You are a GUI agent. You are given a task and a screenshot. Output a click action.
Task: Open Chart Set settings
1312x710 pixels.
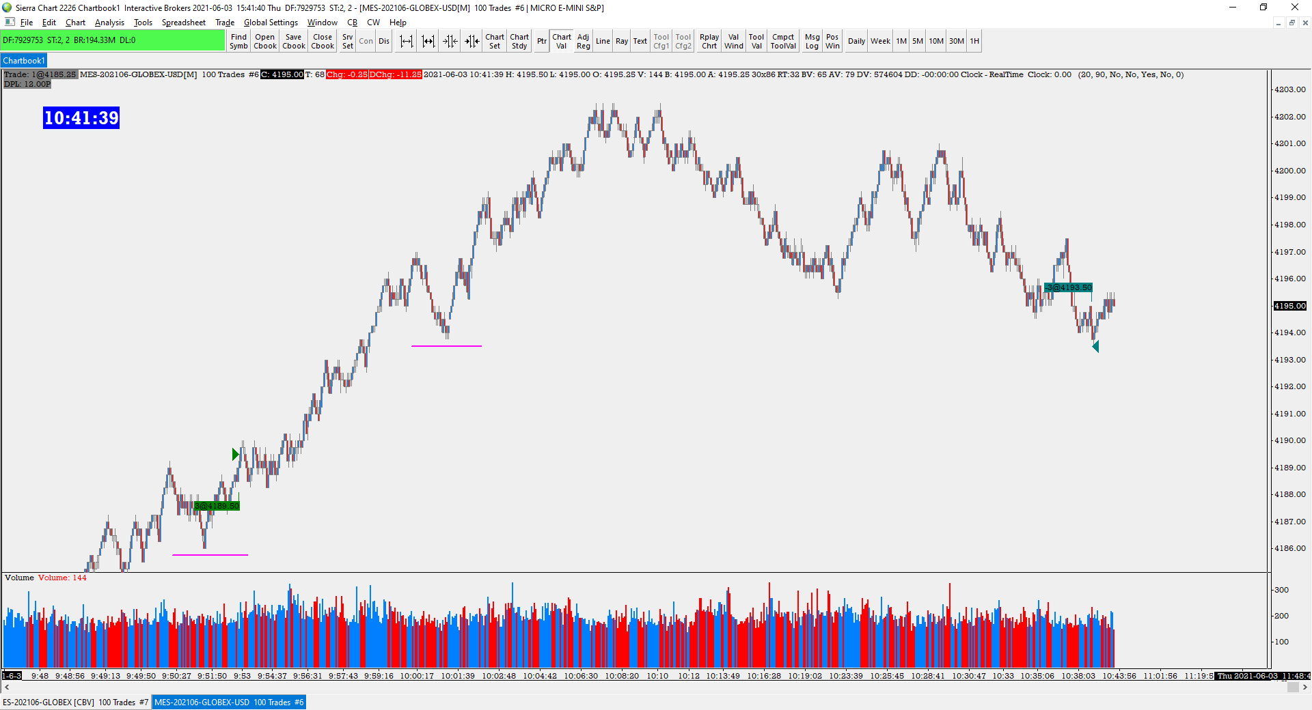495,41
